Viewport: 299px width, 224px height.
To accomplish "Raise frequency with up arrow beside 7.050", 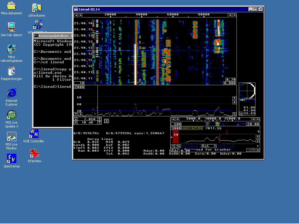I will [x=99, y=119].
